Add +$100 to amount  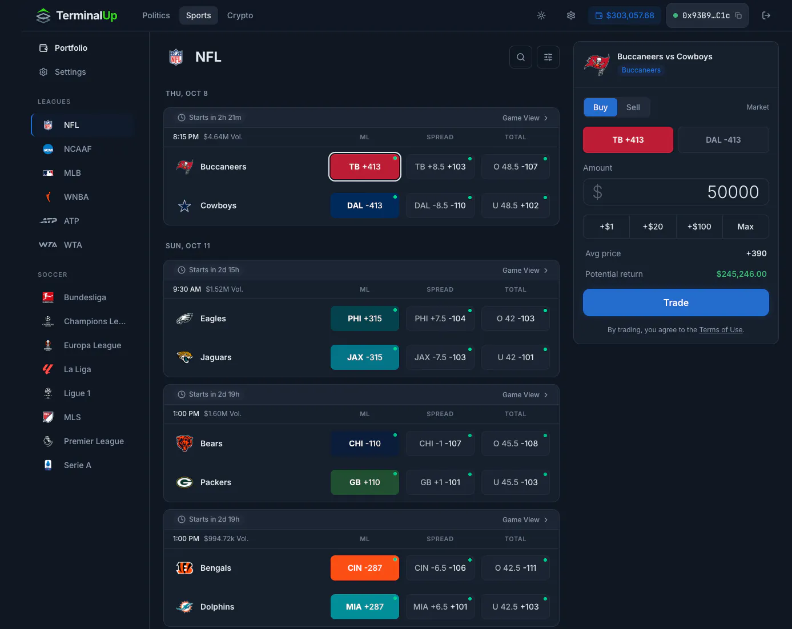pos(699,227)
